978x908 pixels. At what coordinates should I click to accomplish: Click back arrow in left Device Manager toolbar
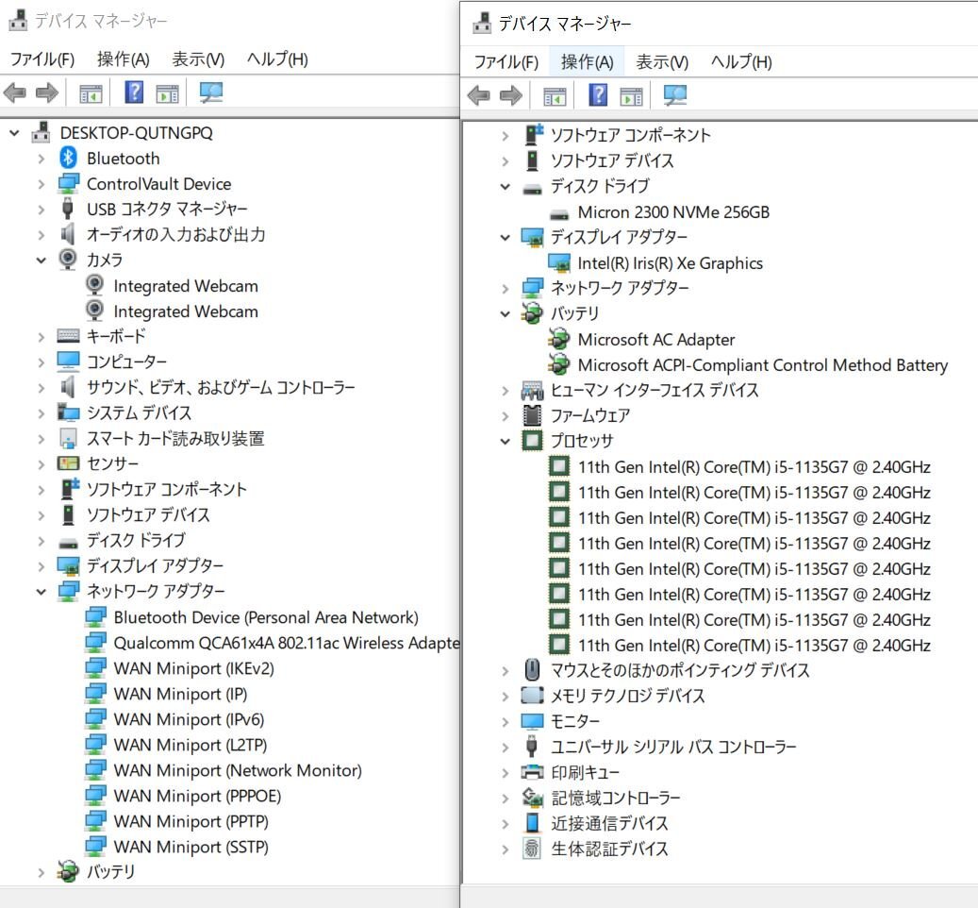pyautogui.click(x=15, y=93)
